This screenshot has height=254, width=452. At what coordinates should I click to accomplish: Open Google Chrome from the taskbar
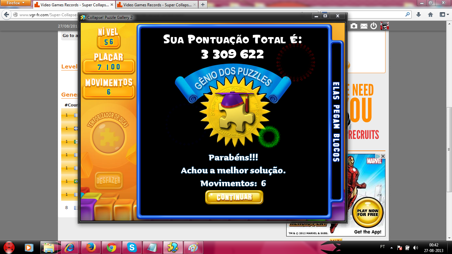[112, 247]
